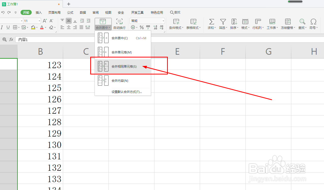Image resolution: width=324 pixels, height=190 pixels.
Task: Click the zoom magnifier beside fx
Action: coord(4,40)
